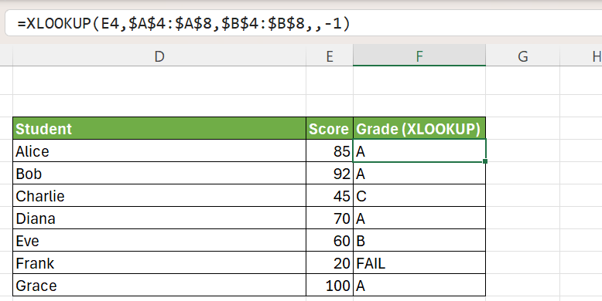Click the Grade (XLOOKUP) header cell
Viewport: 602px width, 301px height.
click(x=419, y=129)
